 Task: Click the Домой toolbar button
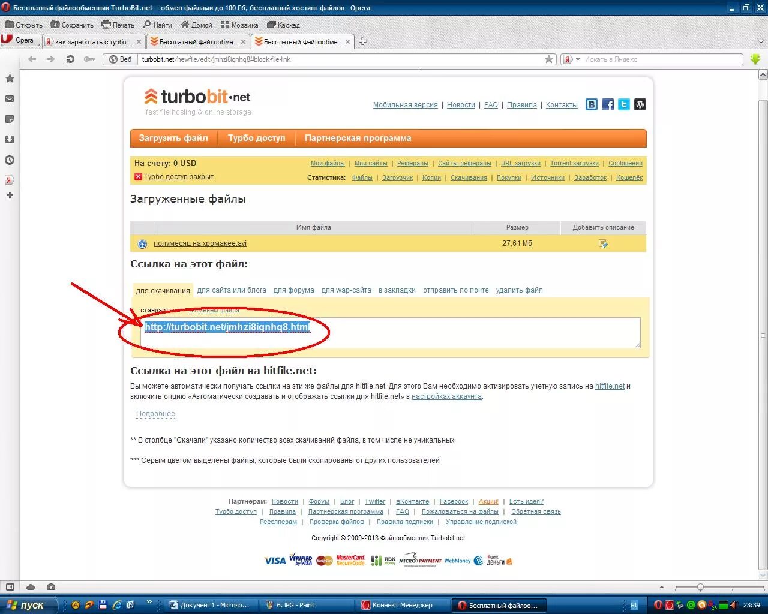[x=196, y=25]
